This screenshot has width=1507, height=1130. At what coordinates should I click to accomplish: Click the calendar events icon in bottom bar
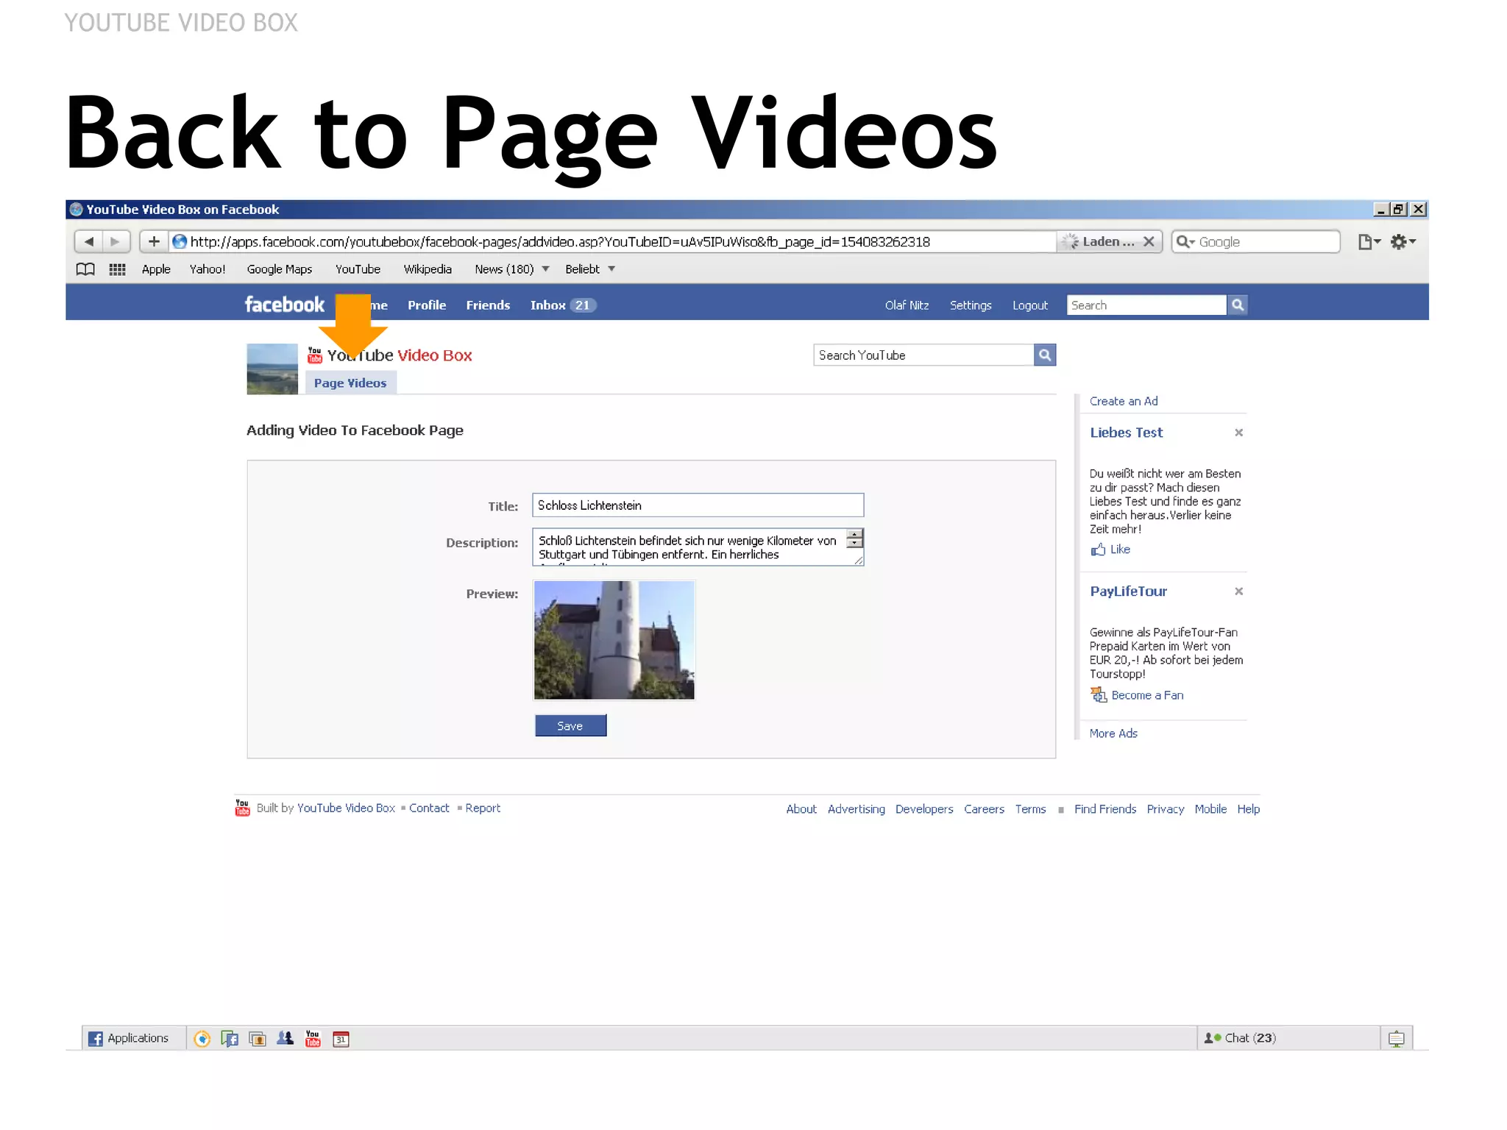click(341, 1038)
